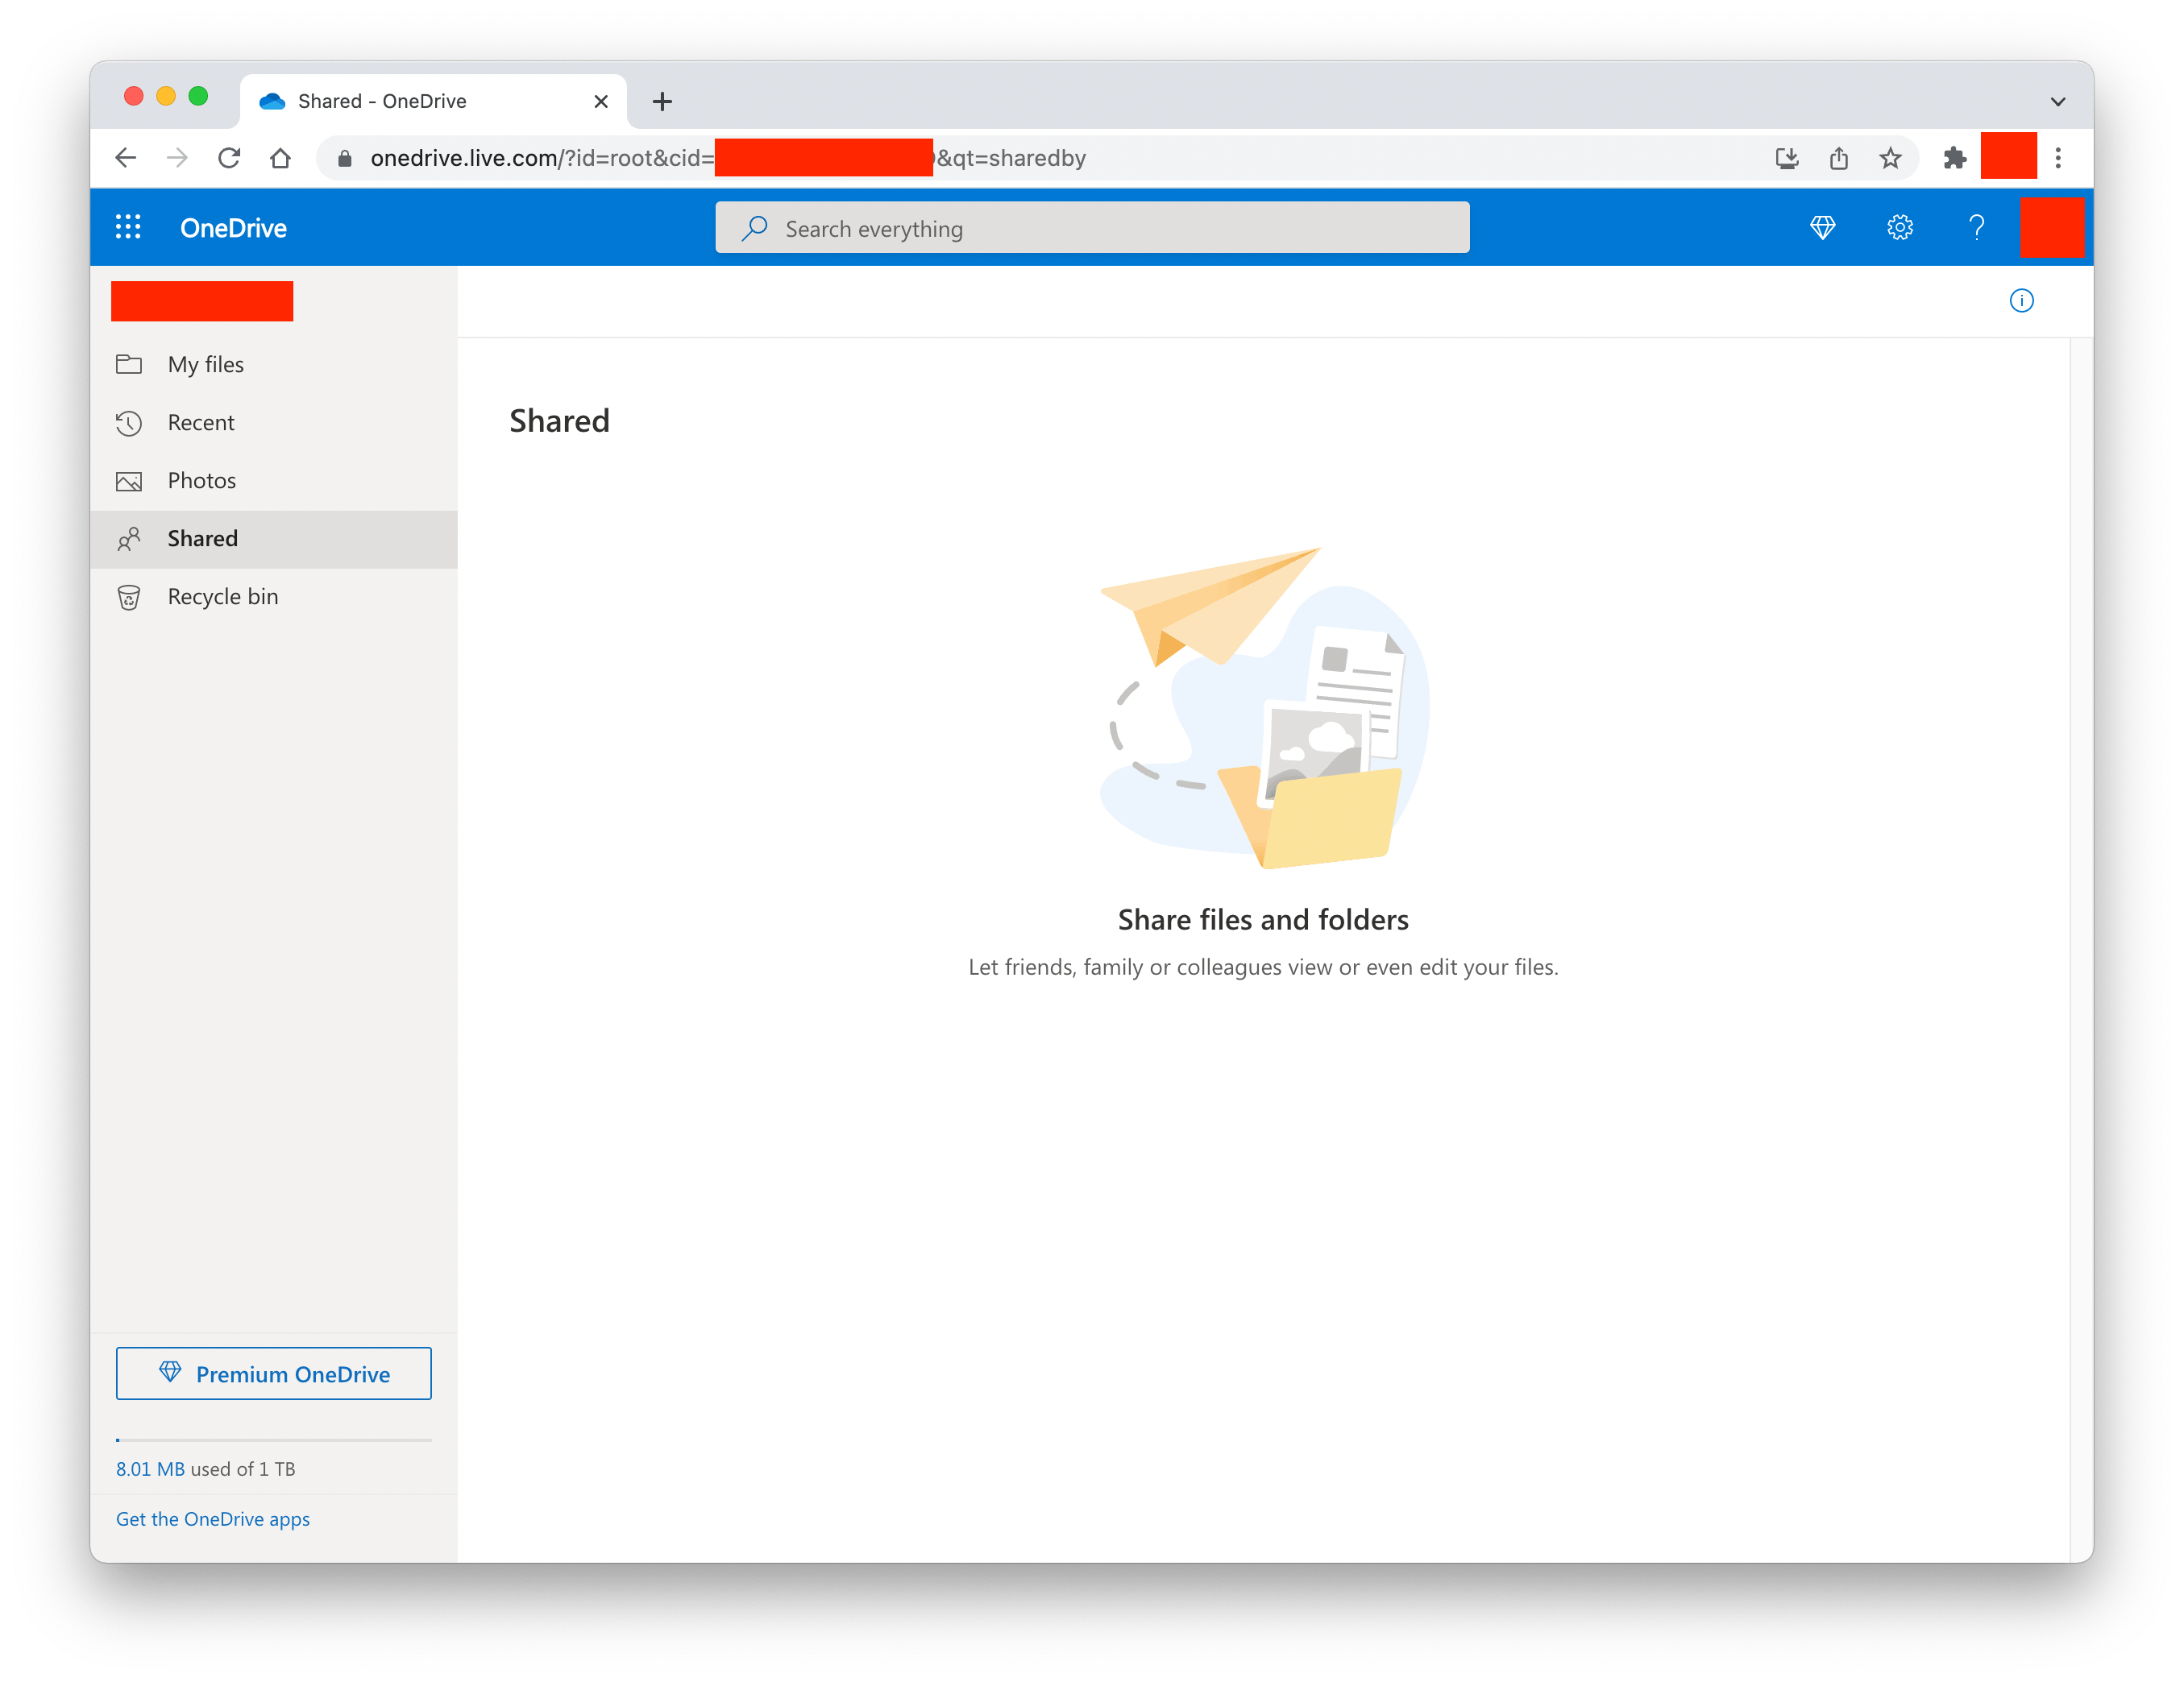This screenshot has width=2184, height=1682.
Task: Click the Premium OneDrive button
Action: pyautogui.click(x=273, y=1374)
